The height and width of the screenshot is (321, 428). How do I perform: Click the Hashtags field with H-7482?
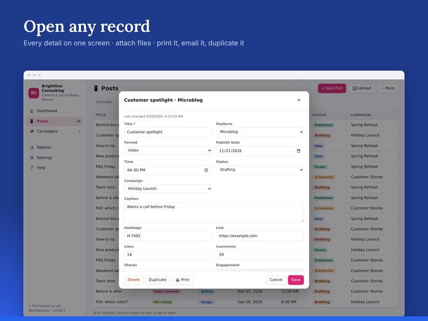(x=168, y=236)
